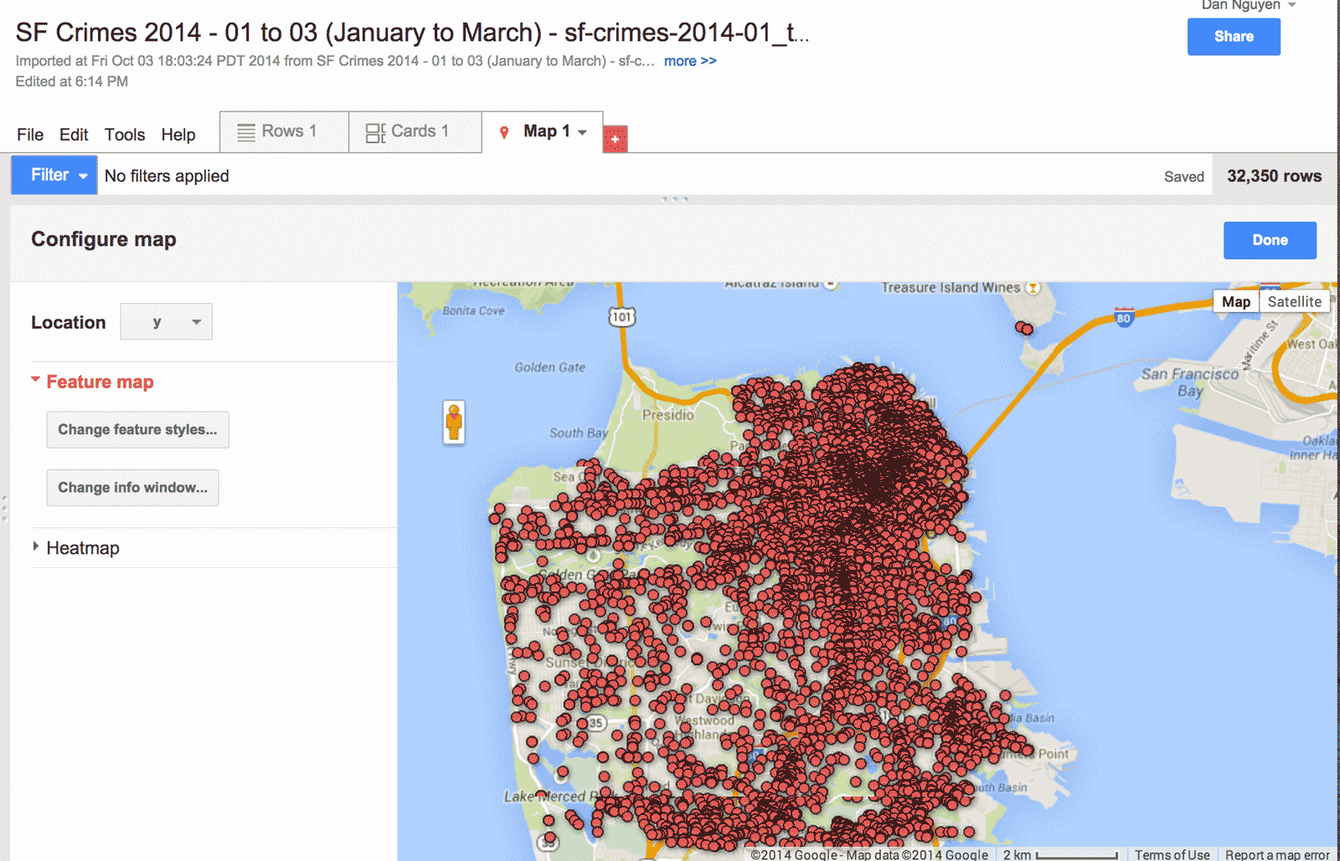Viewport: 1340px width, 861px height.
Task: Open the Location column dropdown
Action: coord(166,322)
